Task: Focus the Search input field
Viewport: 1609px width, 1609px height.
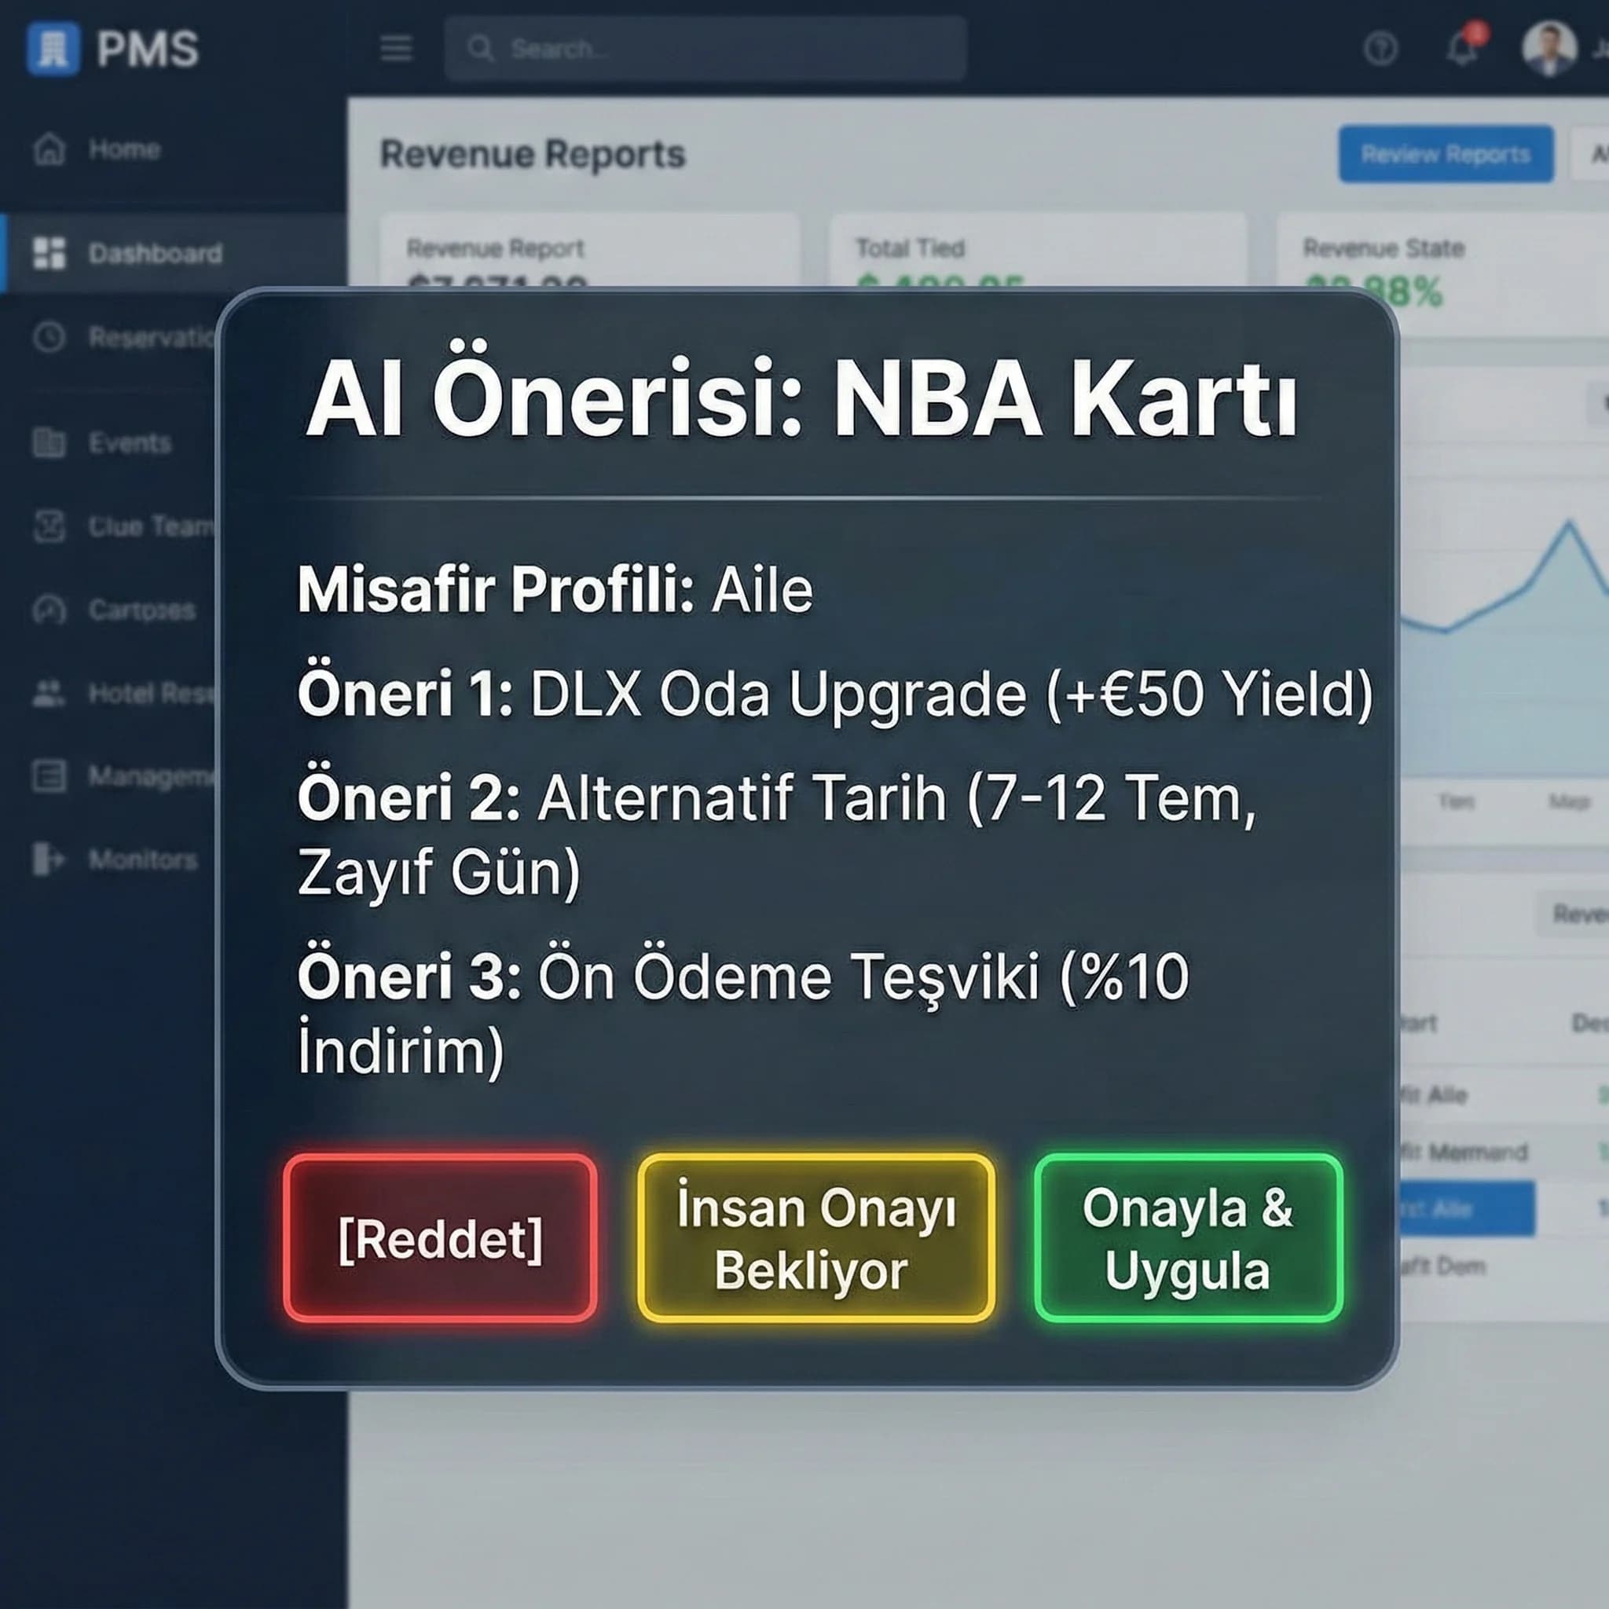Action: [x=706, y=48]
